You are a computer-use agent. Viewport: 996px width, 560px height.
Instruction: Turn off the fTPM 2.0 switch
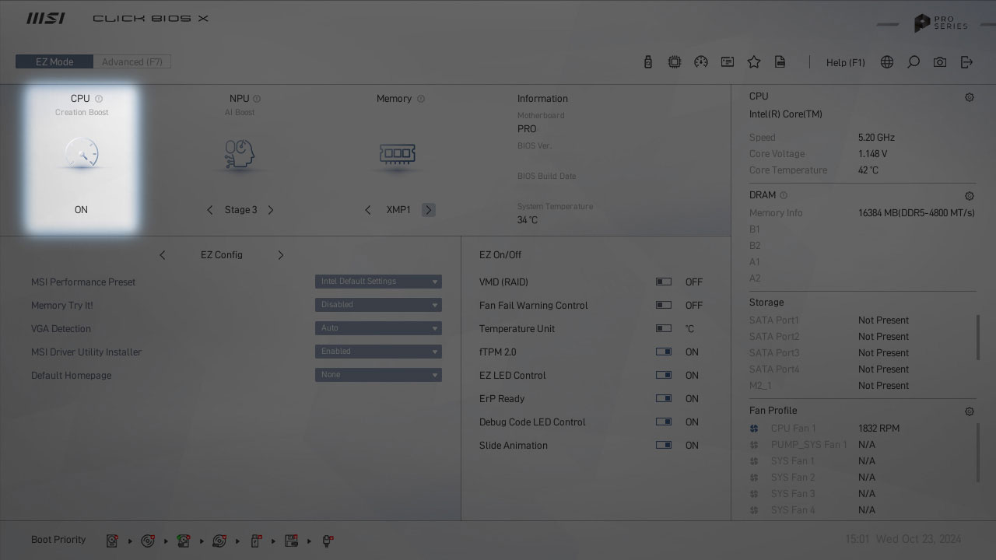coord(664,352)
